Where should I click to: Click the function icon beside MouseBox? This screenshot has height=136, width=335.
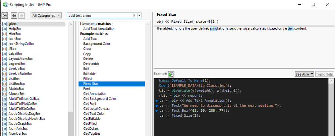click(4, 94)
